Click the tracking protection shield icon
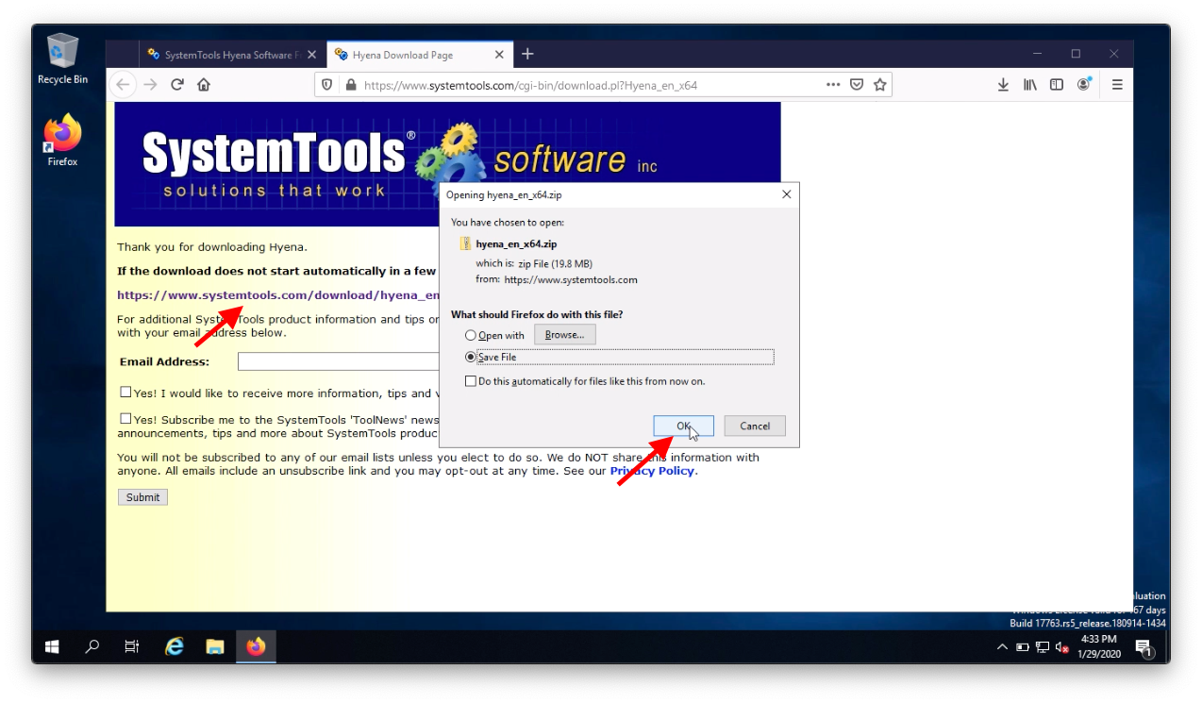1202x703 pixels. coord(326,84)
